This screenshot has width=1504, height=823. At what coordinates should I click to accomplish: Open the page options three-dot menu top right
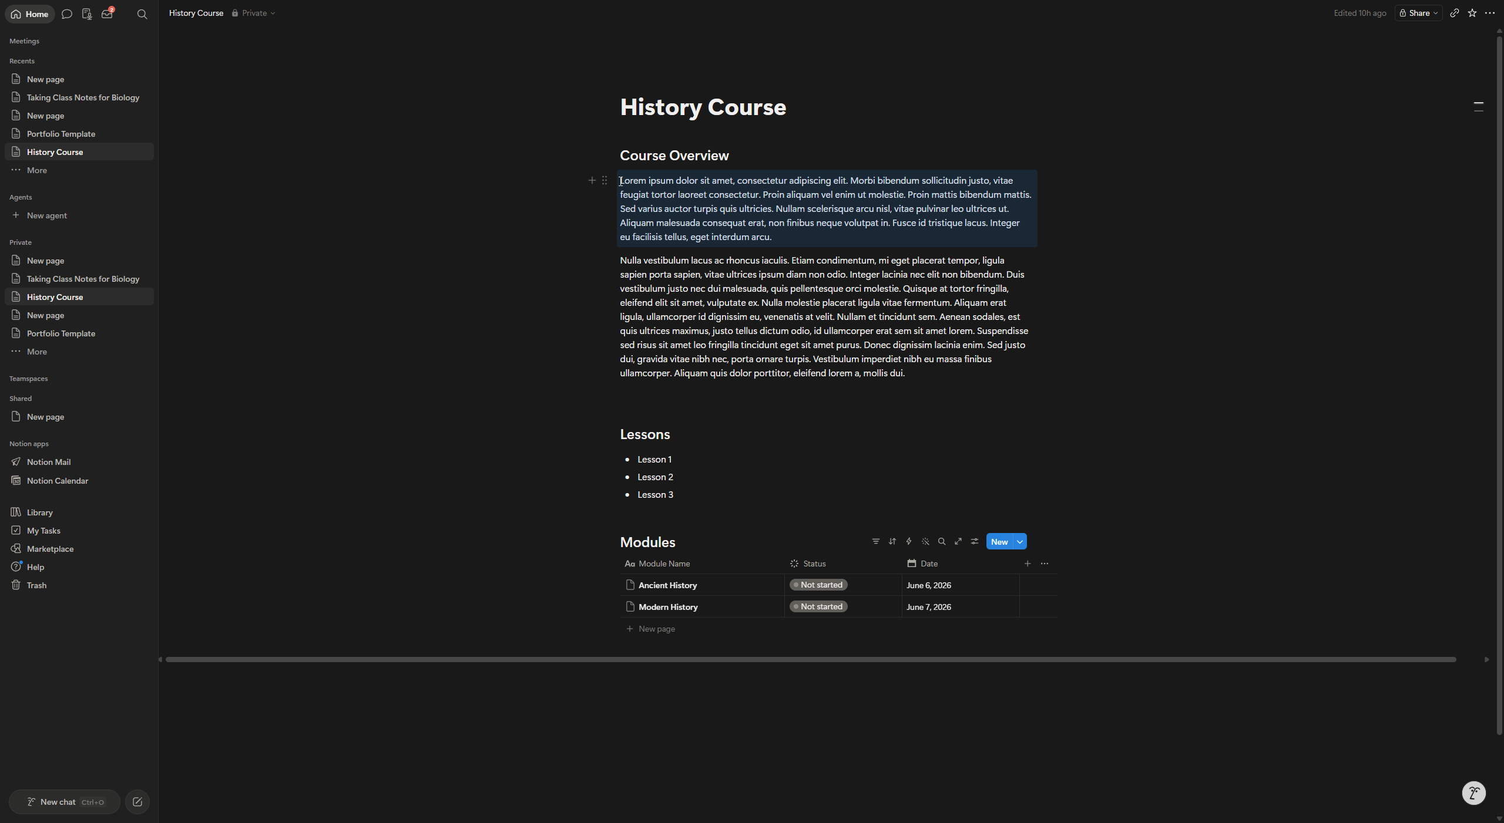tap(1490, 13)
